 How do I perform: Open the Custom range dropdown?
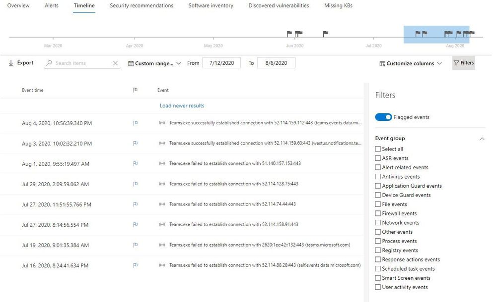[x=154, y=63]
